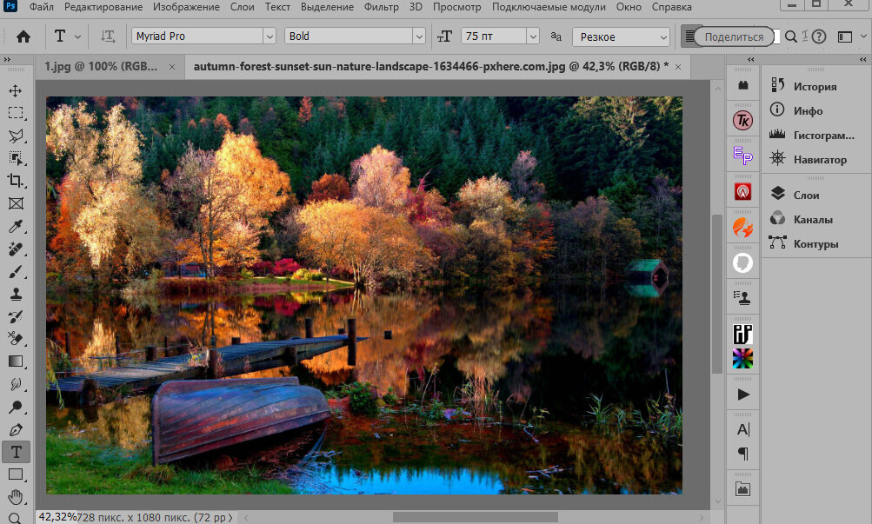Select the Type tool in the toolbar
Image resolution: width=872 pixels, height=524 pixels.
[16, 452]
